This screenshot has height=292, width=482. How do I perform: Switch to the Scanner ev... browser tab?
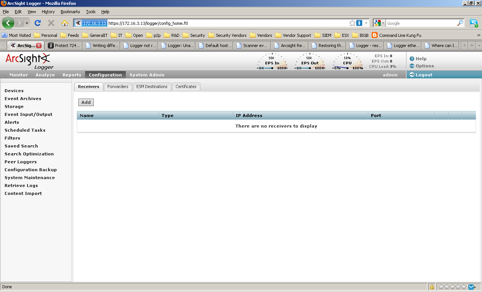[252, 46]
